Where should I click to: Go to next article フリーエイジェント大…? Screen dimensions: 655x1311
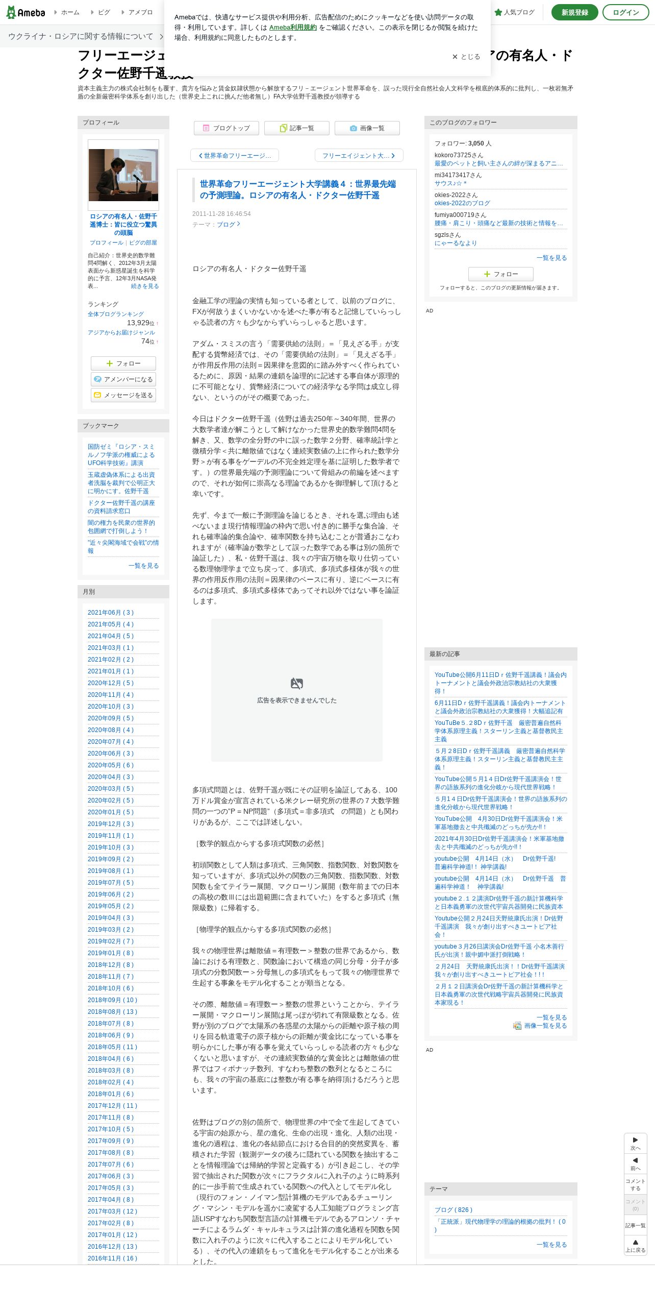tap(359, 155)
